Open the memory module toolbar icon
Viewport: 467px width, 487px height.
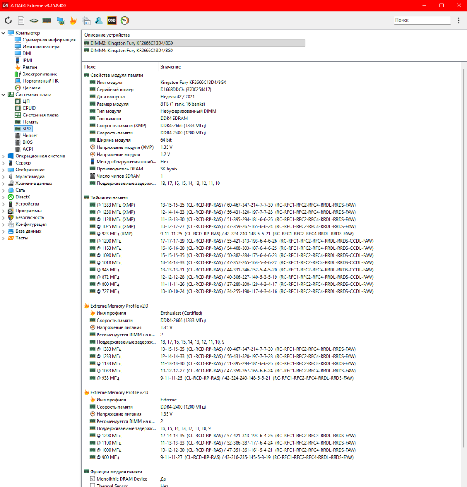click(x=47, y=20)
